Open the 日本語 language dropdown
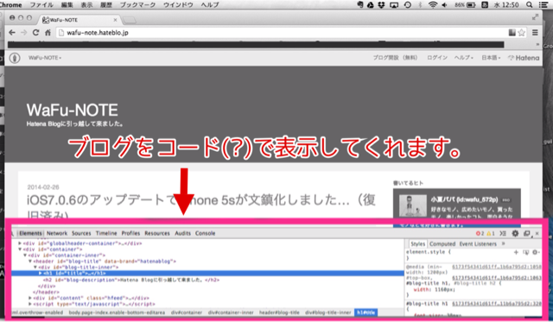Screen dimensions: 553x322 (x=491, y=58)
